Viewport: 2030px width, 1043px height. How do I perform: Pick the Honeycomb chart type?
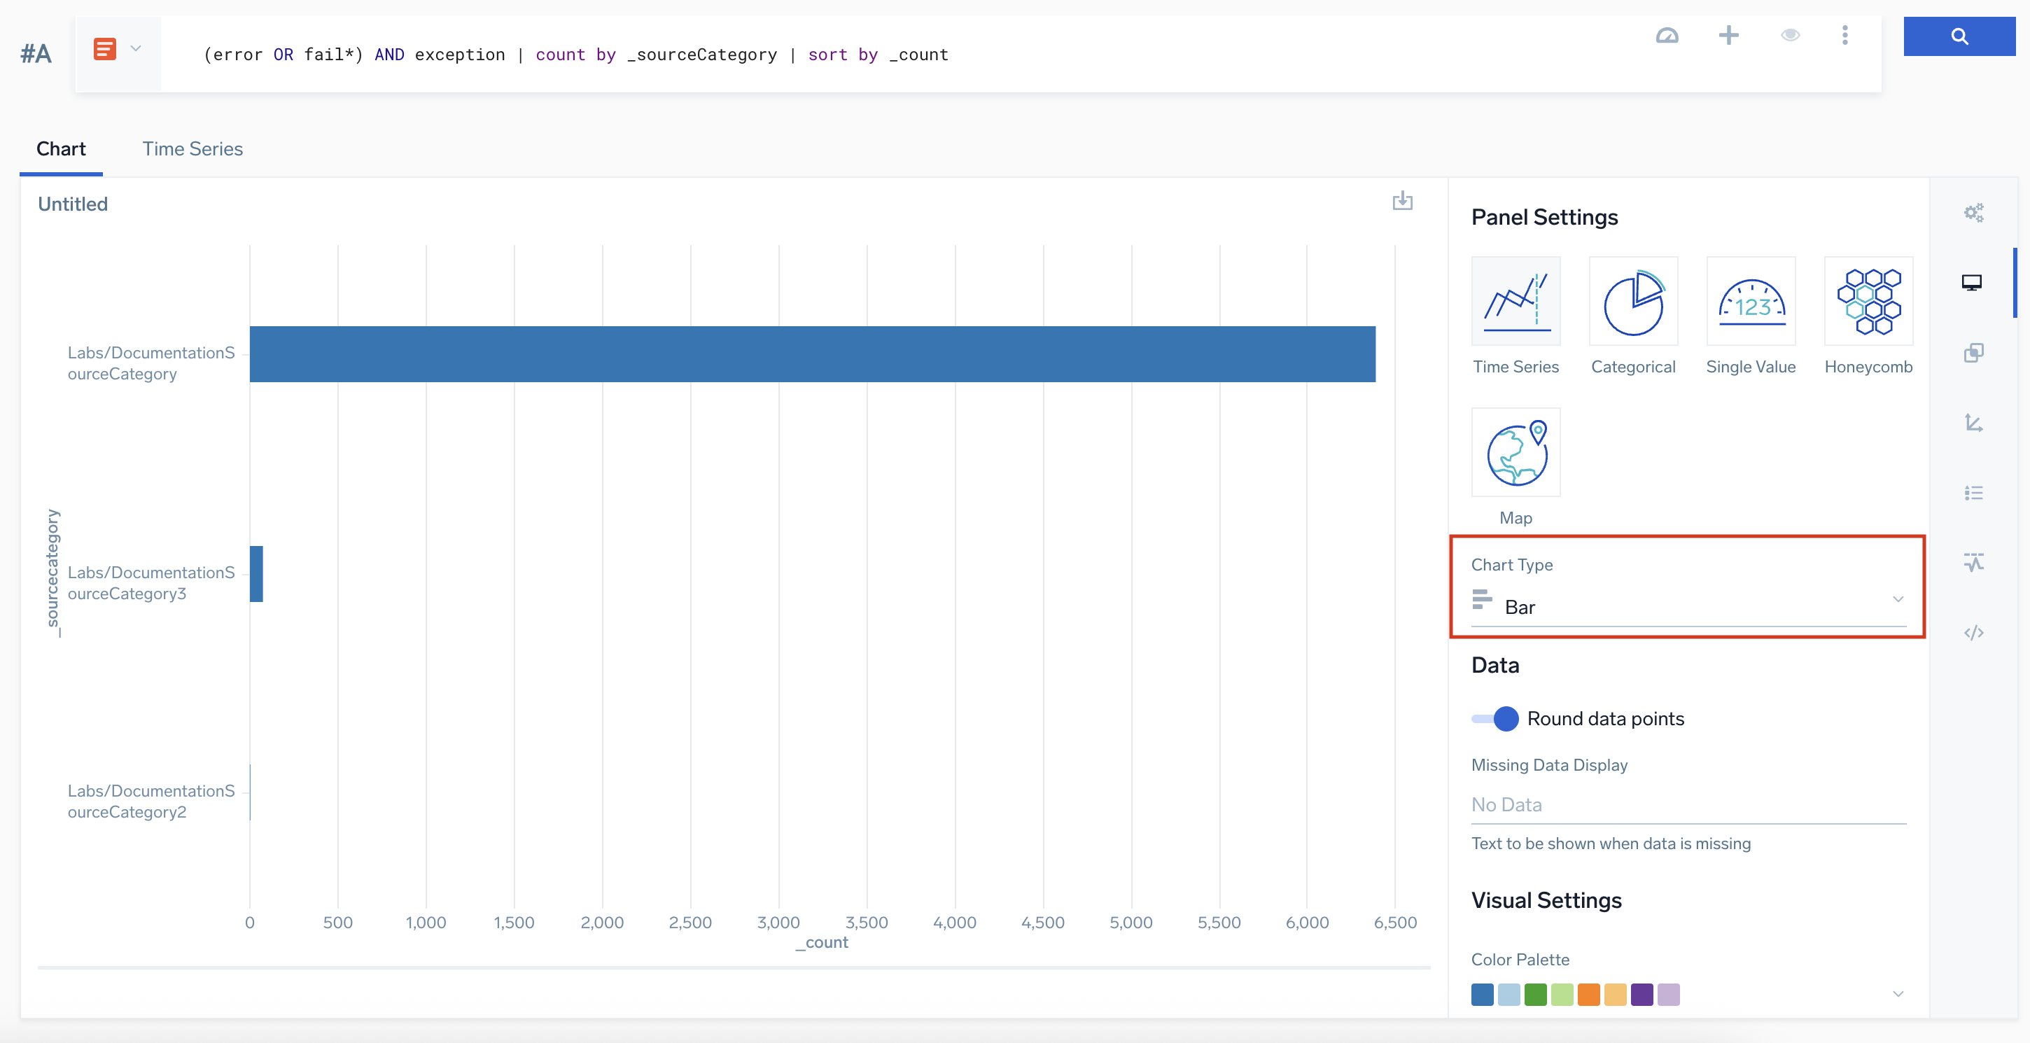pyautogui.click(x=1869, y=301)
